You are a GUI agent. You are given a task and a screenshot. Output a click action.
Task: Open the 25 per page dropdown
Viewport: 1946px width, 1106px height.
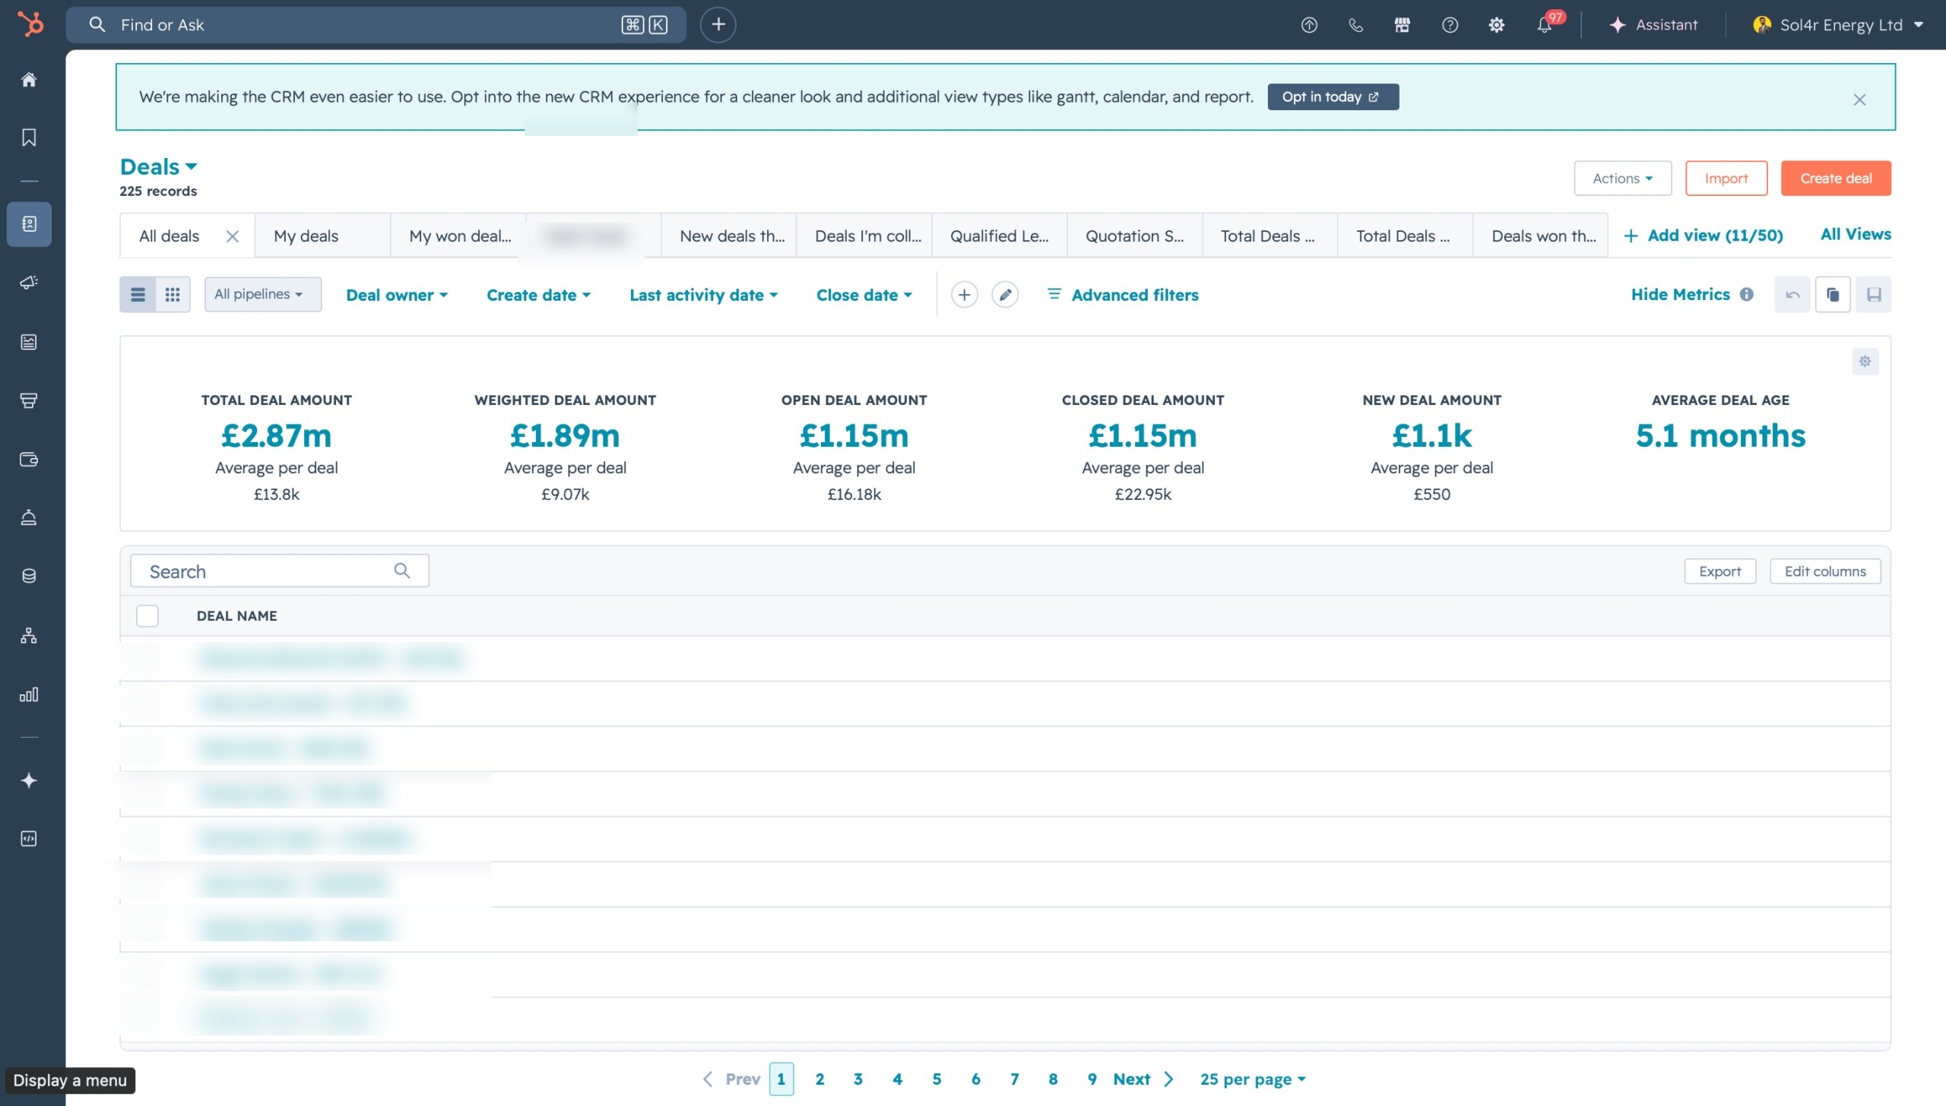(x=1252, y=1079)
